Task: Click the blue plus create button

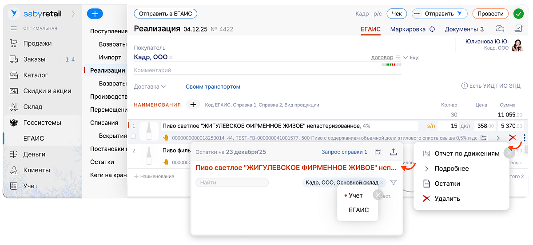Action: [x=95, y=14]
